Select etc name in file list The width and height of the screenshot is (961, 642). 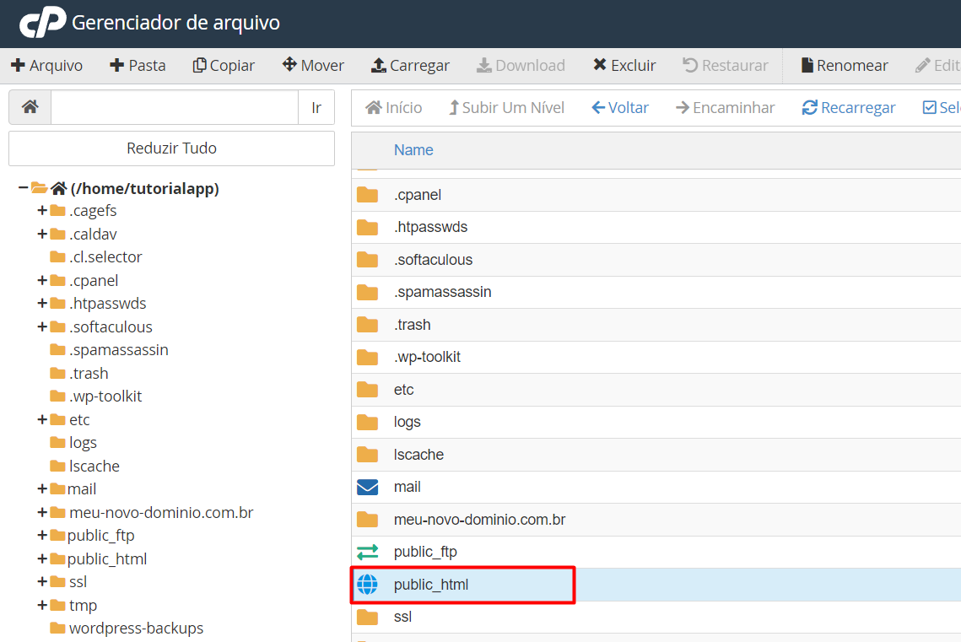click(x=403, y=390)
